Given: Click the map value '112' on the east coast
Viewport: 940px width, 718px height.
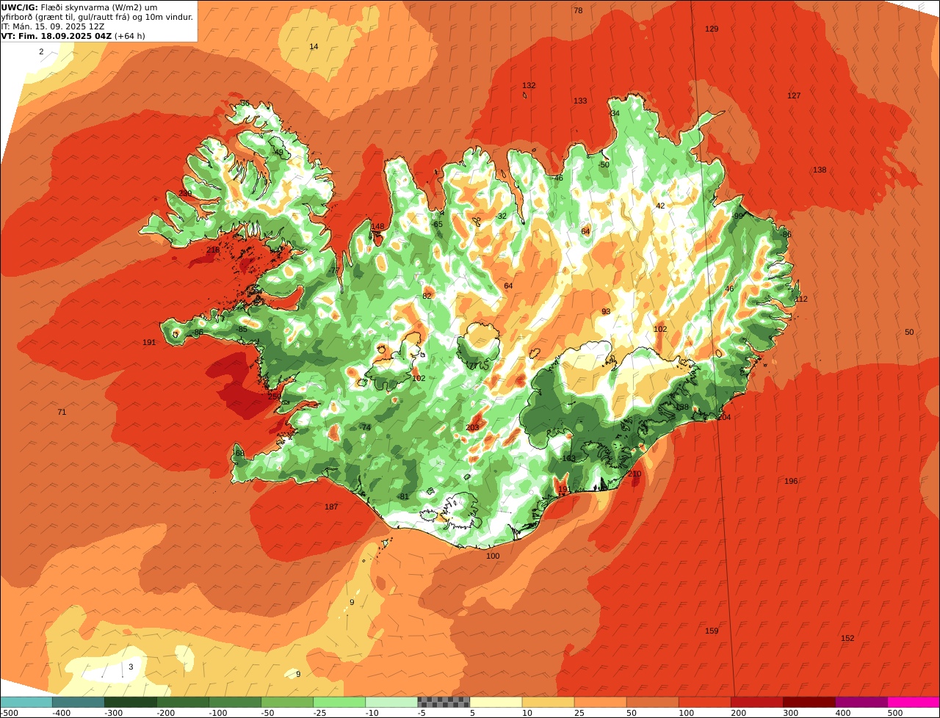Looking at the screenshot, I should (x=801, y=299).
